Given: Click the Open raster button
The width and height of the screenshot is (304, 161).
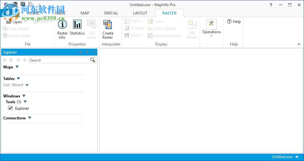Looking at the screenshot, I should click(14, 22).
